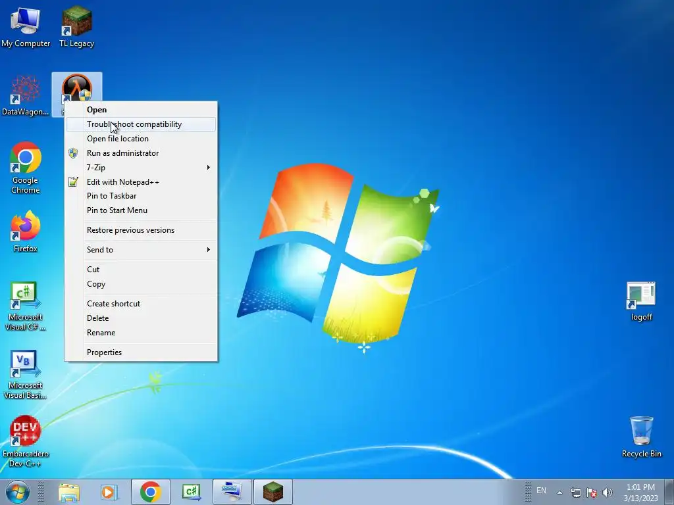This screenshot has height=505, width=674.
Task: Choose Troubleshoot compatibility
Action: tap(141, 124)
